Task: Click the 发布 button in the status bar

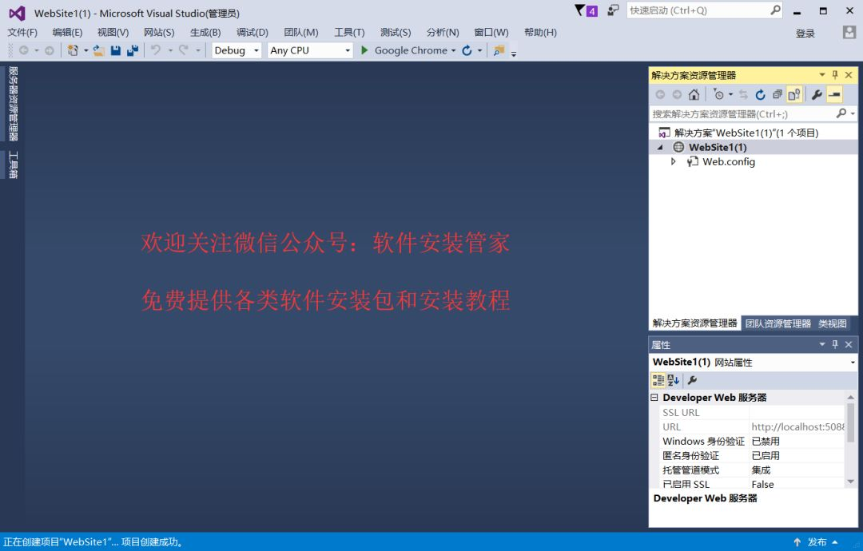Action: 817,541
